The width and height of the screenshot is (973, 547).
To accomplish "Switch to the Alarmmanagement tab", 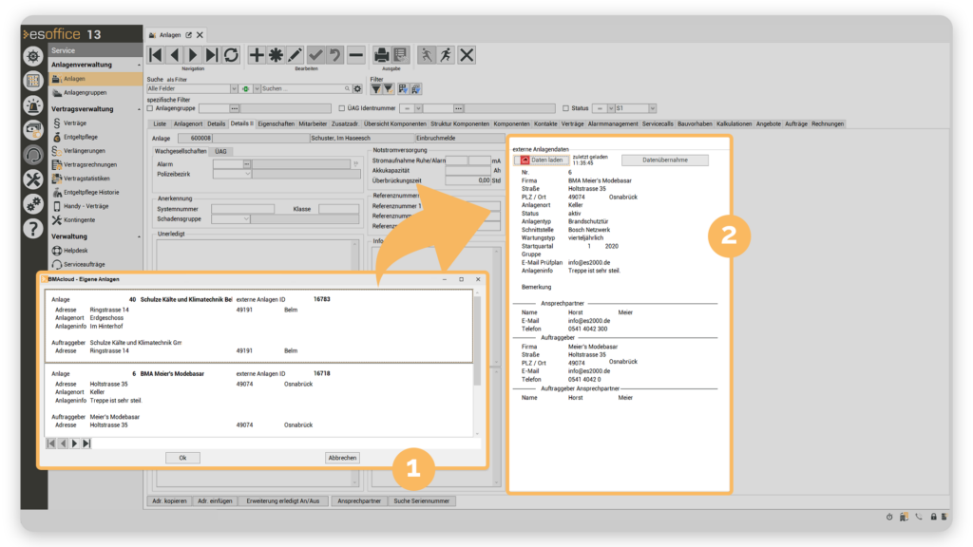I will pyautogui.click(x=613, y=124).
